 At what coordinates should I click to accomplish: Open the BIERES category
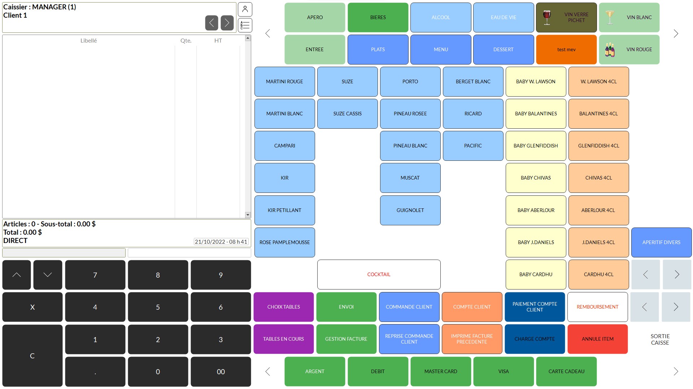click(378, 17)
